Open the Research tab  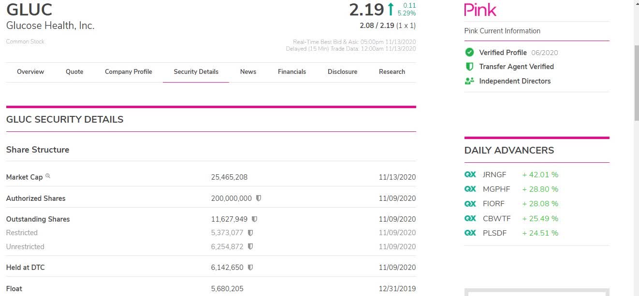pos(392,72)
